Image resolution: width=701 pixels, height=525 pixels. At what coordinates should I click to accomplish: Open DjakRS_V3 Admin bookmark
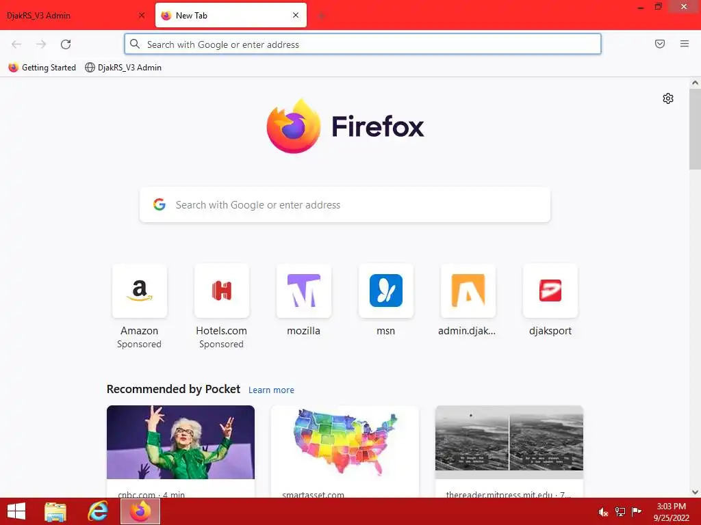point(123,68)
